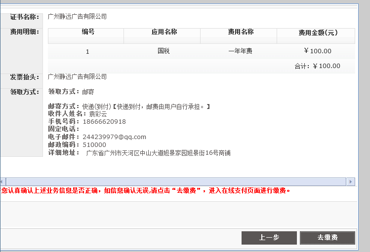370x252 pixels.
Task: Click the 固定电话 field label
Action: pos(64,129)
